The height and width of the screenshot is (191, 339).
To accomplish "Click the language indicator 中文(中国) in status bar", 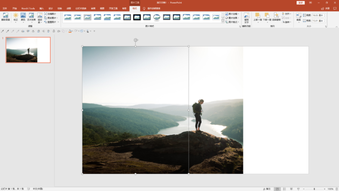I will [x=38, y=189].
